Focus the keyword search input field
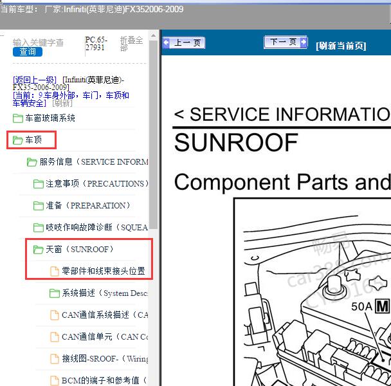Viewport: 391px width, 386px height. pos(38,42)
